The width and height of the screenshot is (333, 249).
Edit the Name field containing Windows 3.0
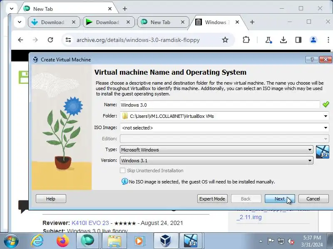point(220,105)
